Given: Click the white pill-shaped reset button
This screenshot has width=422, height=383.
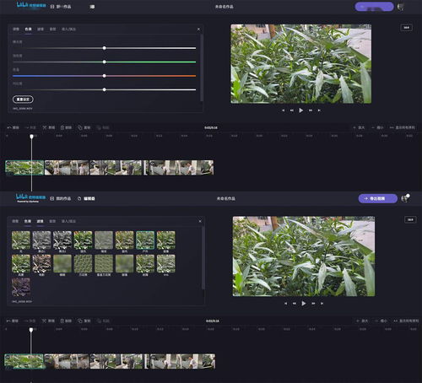Looking at the screenshot, I should (23, 100).
